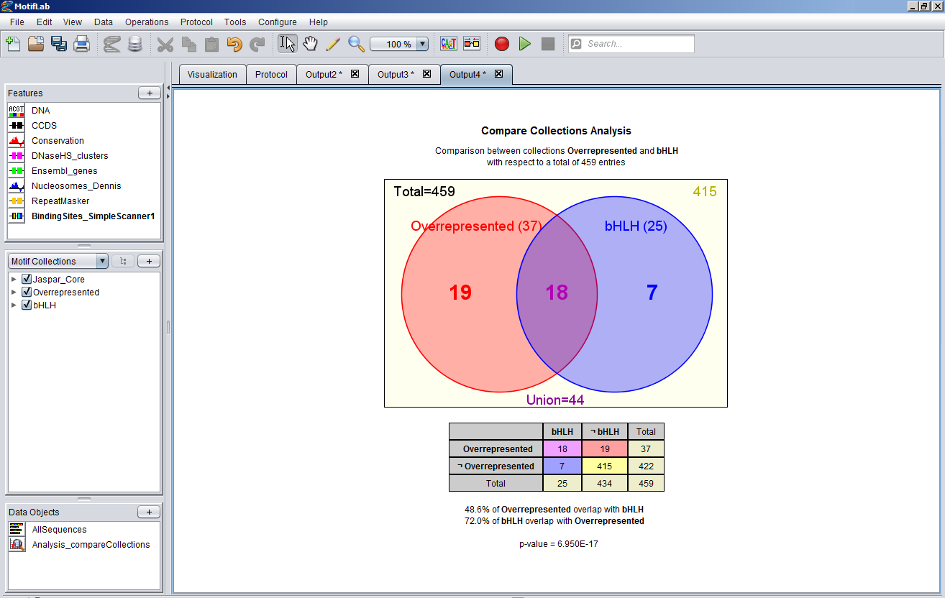
Task: Click the yellow 415 table cell
Action: (x=605, y=466)
